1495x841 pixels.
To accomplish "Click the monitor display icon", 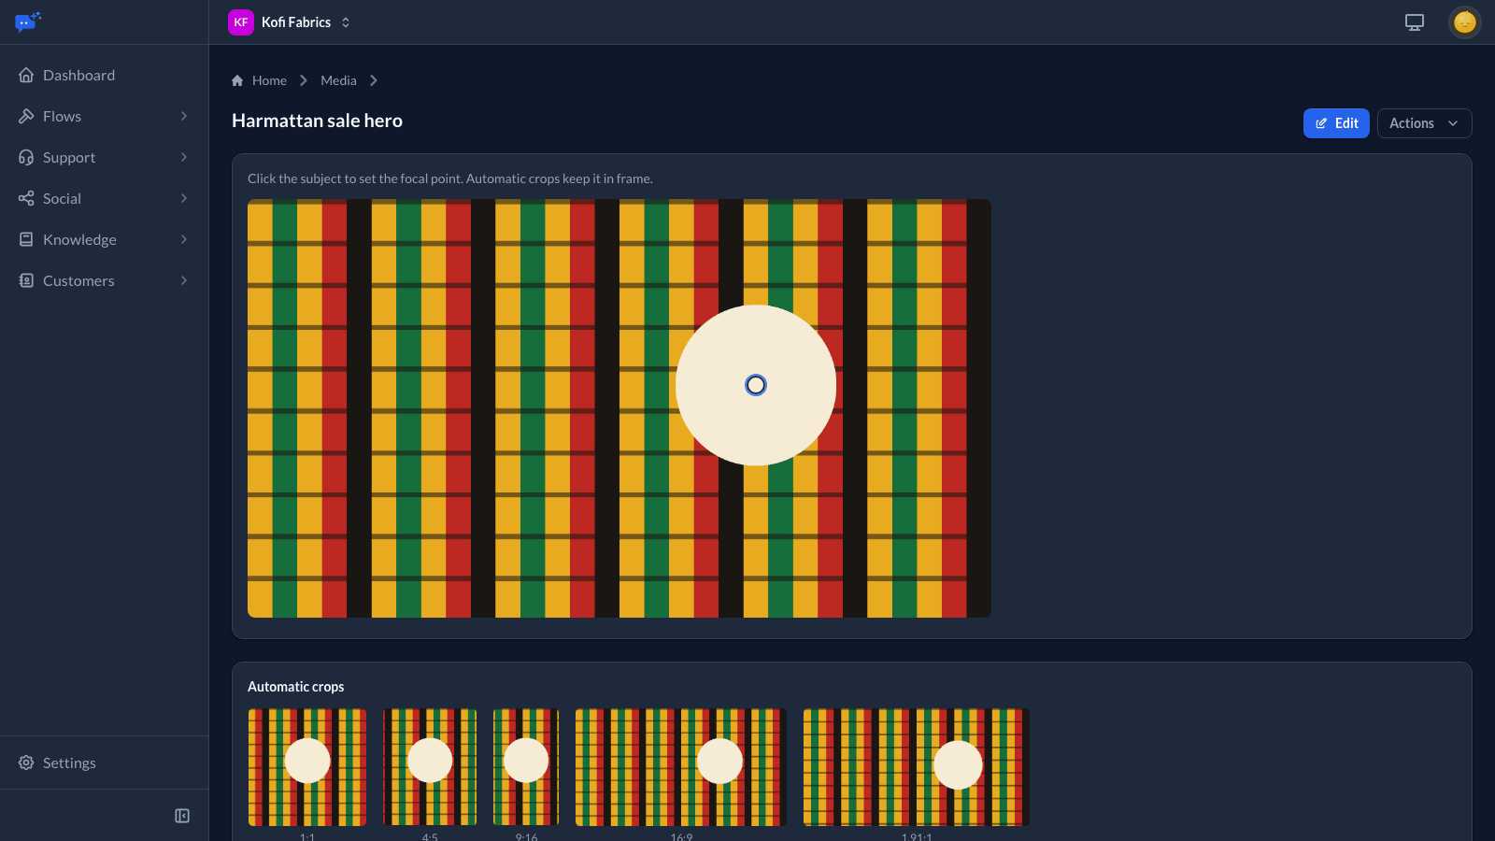I will [x=1415, y=22].
